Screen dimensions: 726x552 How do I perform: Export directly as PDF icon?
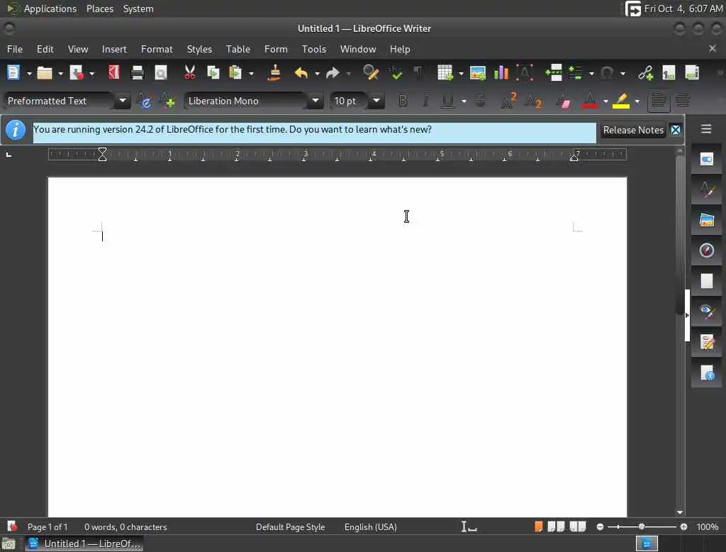(x=113, y=73)
